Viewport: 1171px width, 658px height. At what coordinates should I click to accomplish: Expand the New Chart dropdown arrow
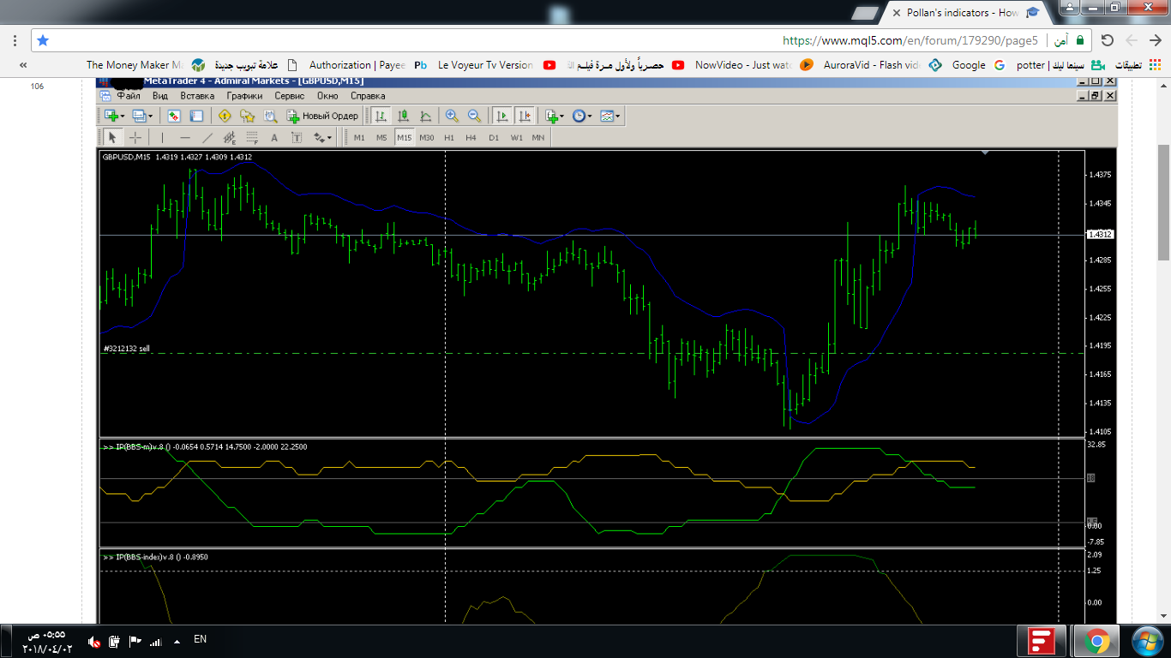[123, 116]
